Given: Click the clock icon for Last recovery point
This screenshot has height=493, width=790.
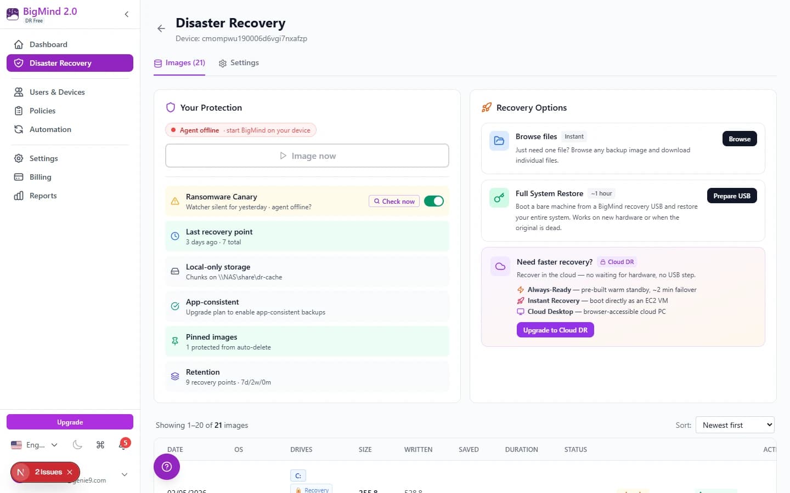Looking at the screenshot, I should 175,236.
